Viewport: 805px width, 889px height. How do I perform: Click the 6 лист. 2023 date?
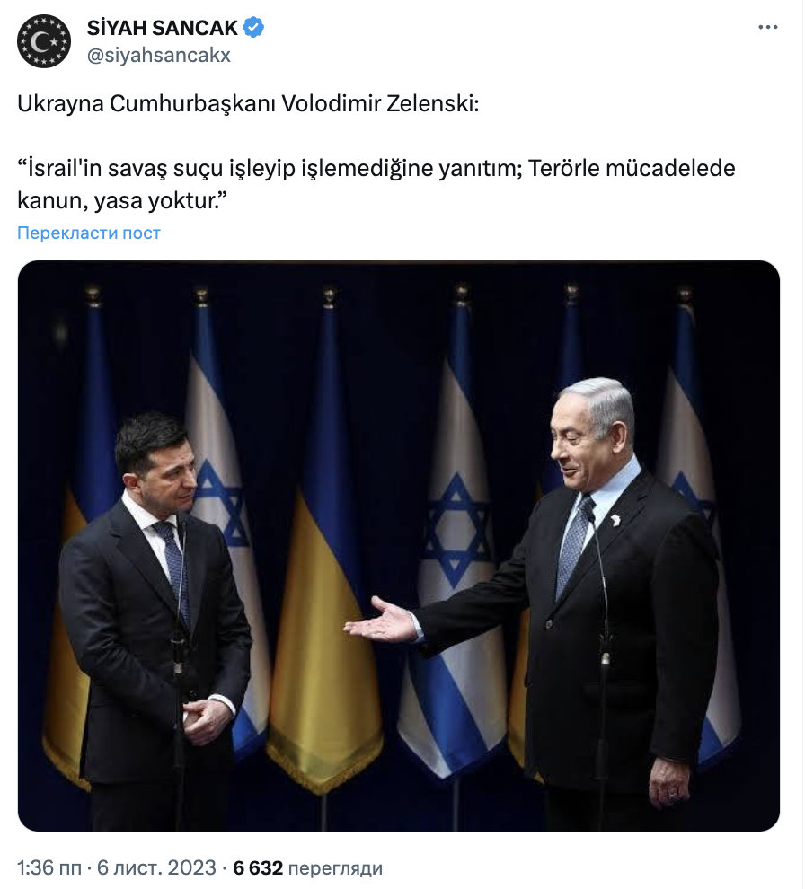pyautogui.click(x=156, y=867)
